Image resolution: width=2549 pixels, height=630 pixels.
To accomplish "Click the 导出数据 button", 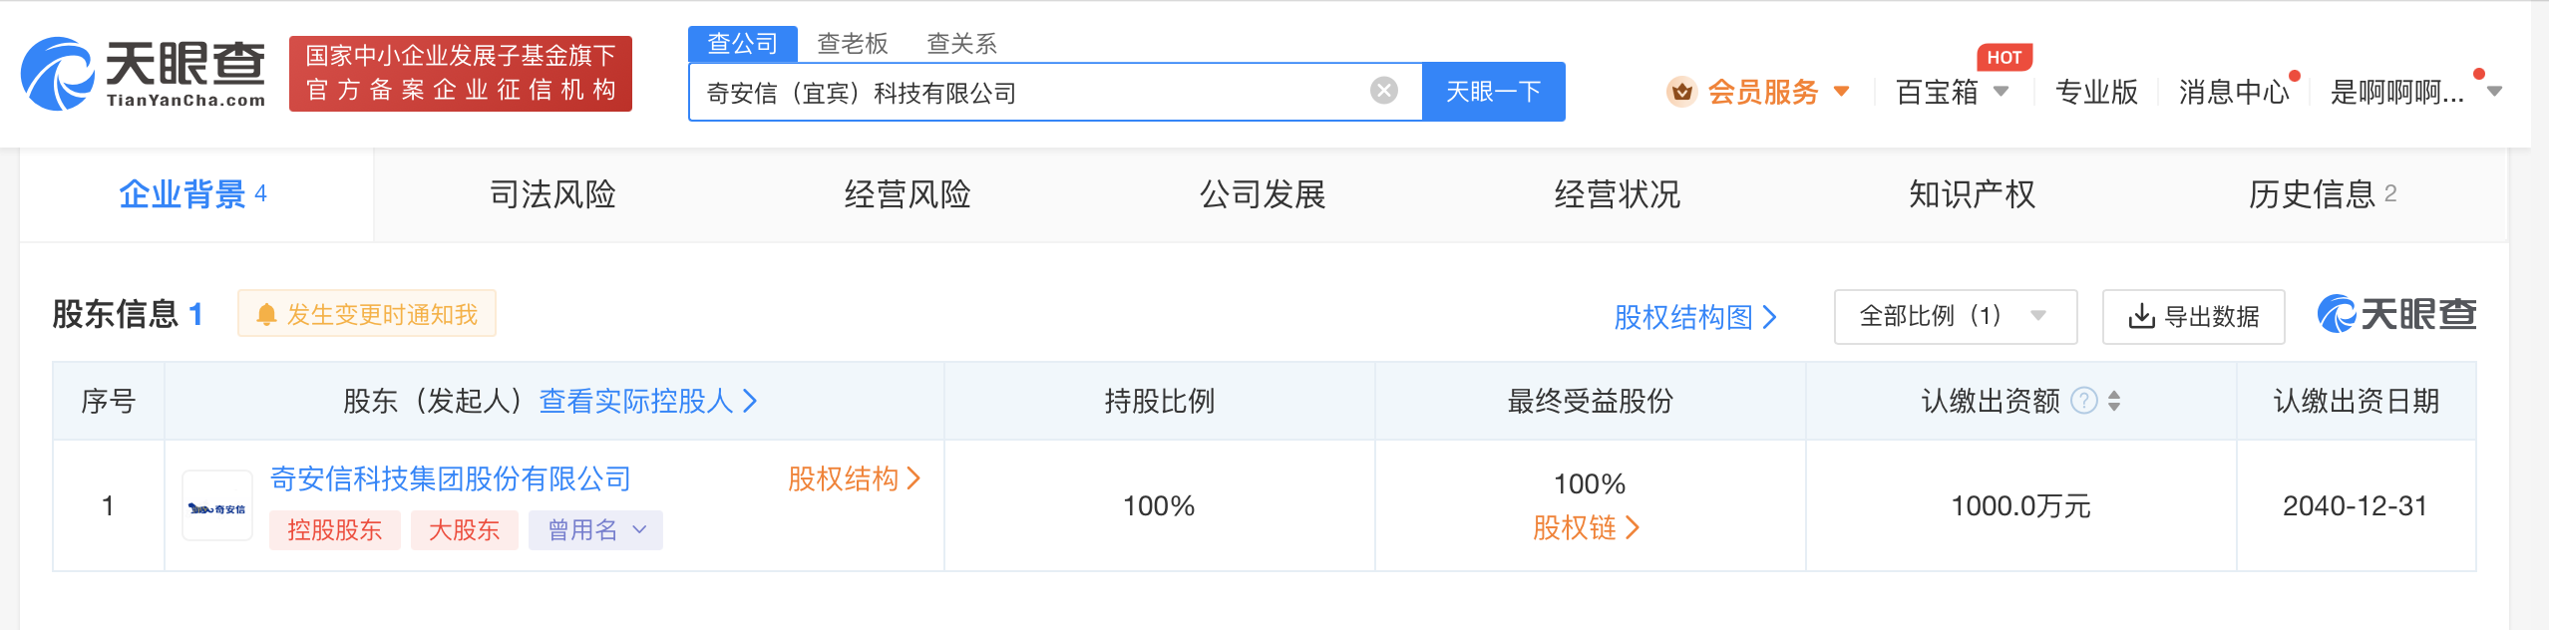I will click(2194, 317).
